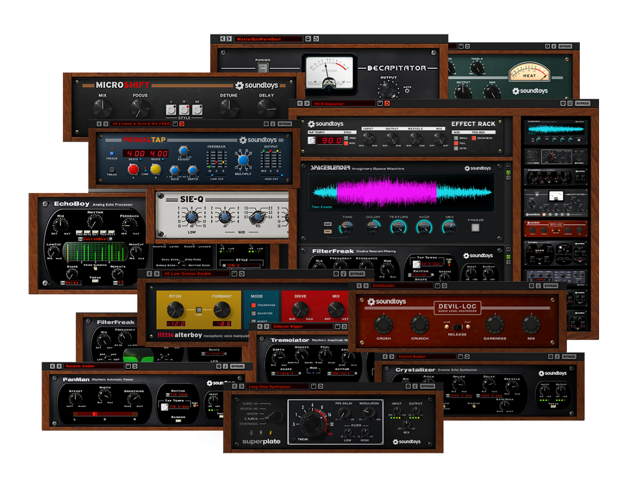Select MicroShift style II button
Viewport: 624px width, 482px height.
pos(184,110)
